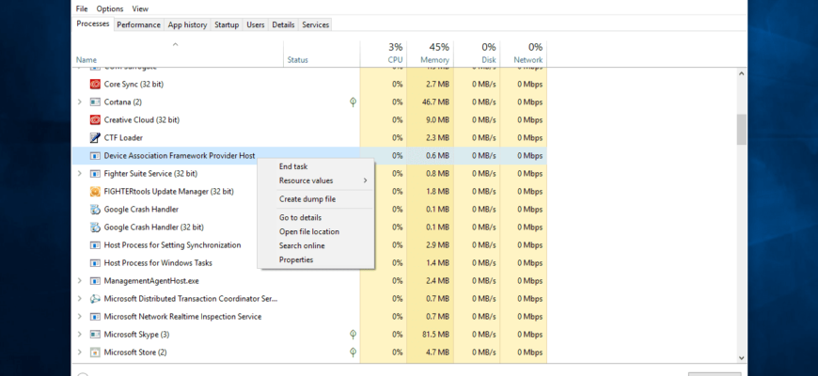Click the Core Sync process icon
Image resolution: width=818 pixels, height=376 pixels.
95,84
